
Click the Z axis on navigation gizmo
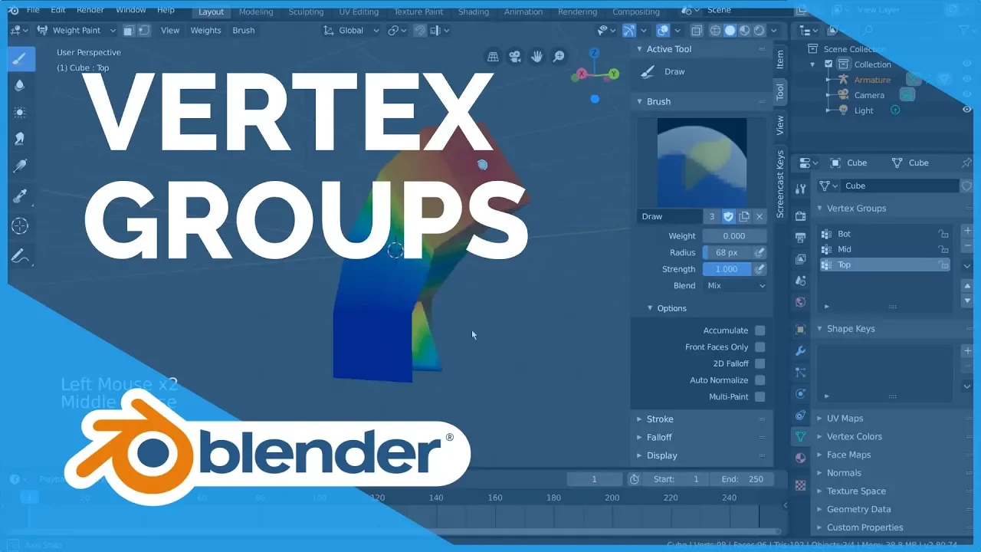(x=594, y=54)
